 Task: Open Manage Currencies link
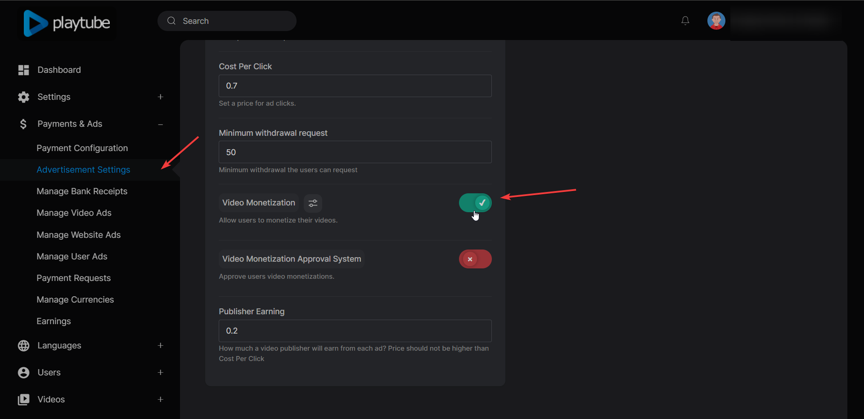pos(75,300)
